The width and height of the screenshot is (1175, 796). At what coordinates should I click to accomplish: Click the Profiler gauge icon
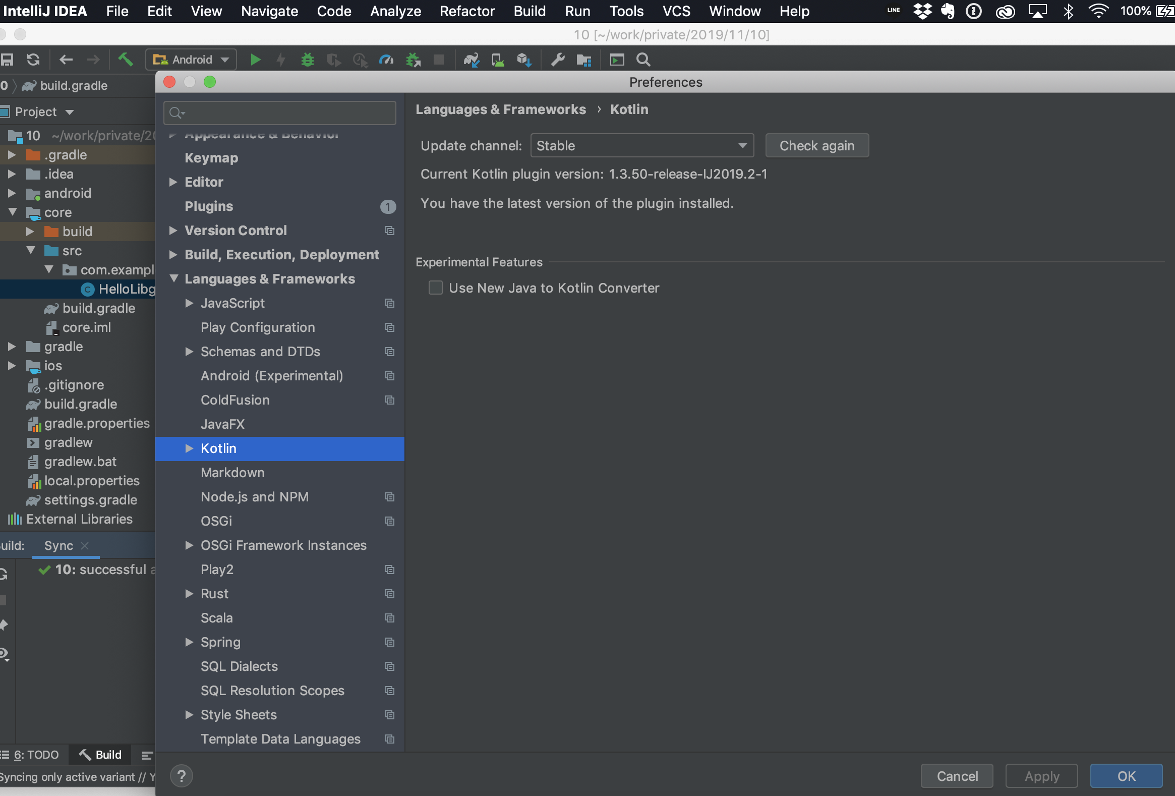(386, 60)
